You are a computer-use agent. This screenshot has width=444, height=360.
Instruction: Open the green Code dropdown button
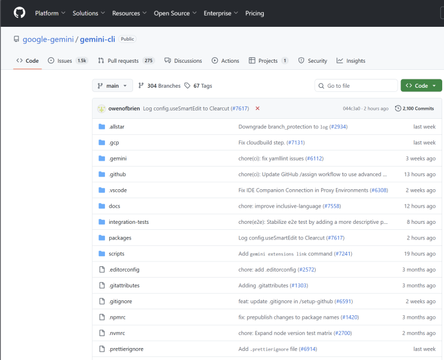pos(421,85)
